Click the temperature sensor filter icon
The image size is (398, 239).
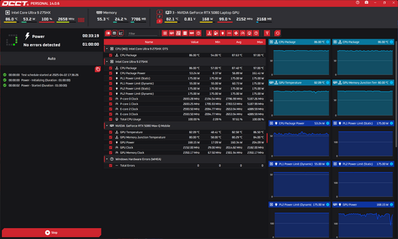[209, 33]
